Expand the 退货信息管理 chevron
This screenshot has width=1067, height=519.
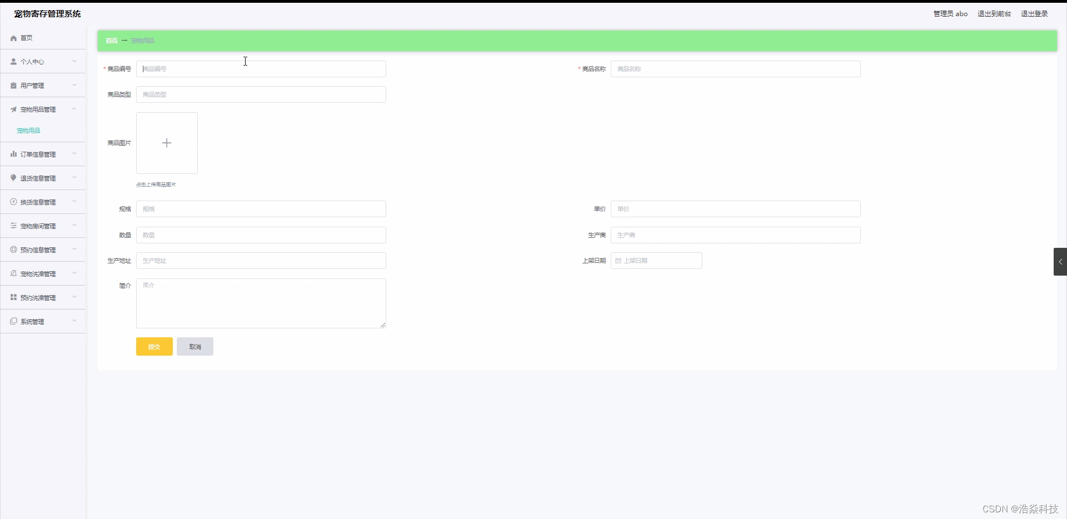coord(74,177)
